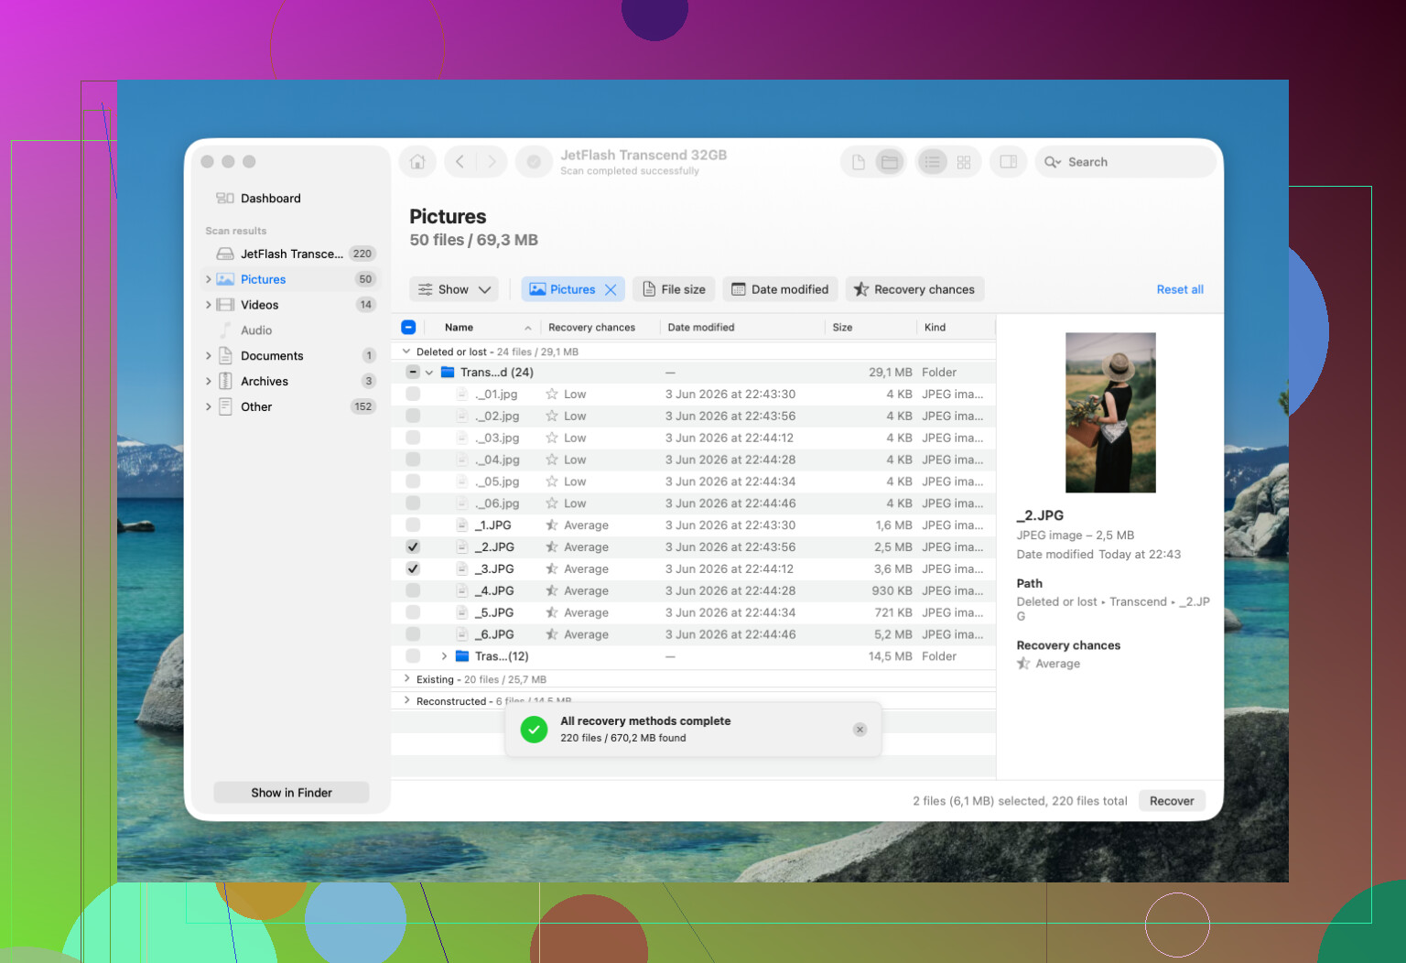Remove the Pictures filter with the X
Viewport: 1406px width, 963px height.
(611, 289)
